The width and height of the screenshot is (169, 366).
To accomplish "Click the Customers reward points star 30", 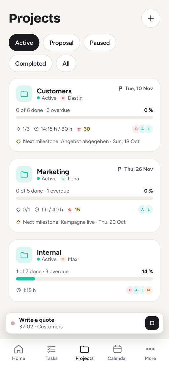I will pos(83,129).
